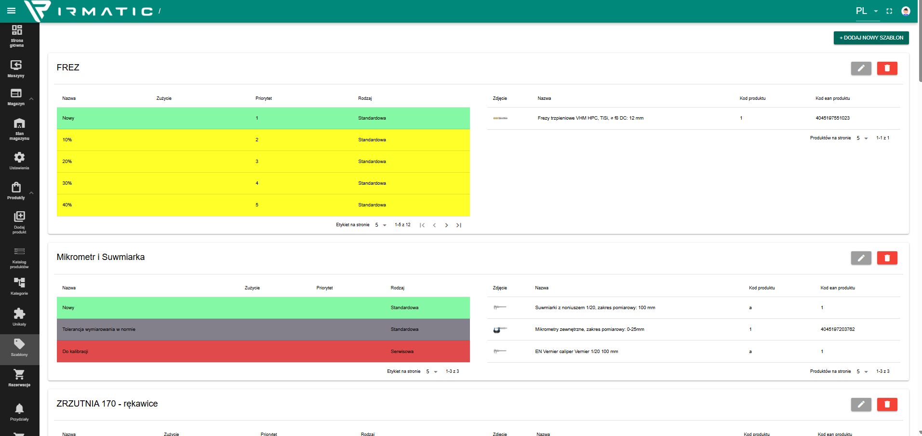Click Dodaj nowy szablon button

[871, 38]
